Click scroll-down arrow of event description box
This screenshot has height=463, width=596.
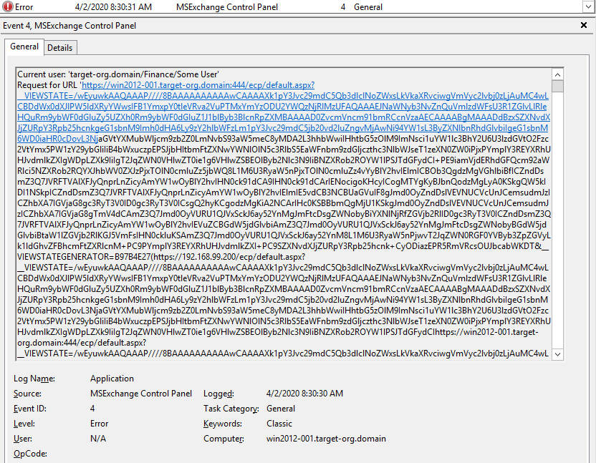coord(557,355)
